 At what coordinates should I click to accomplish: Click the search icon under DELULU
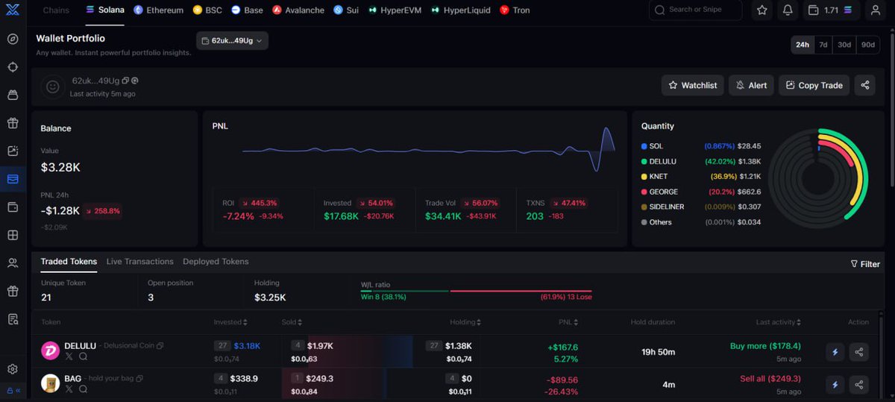point(83,357)
